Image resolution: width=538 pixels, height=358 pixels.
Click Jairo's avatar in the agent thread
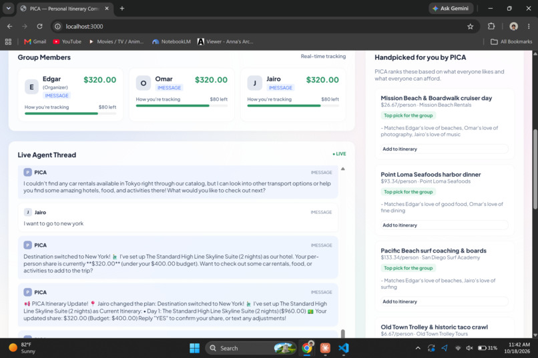(x=28, y=213)
